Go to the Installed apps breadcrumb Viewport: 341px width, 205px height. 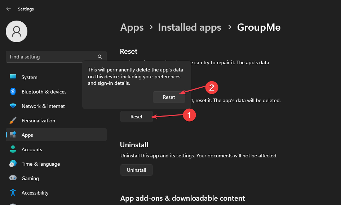tap(189, 27)
